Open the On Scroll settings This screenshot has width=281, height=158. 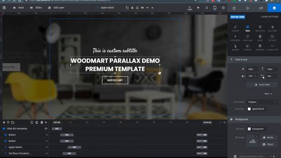(x=272, y=38)
